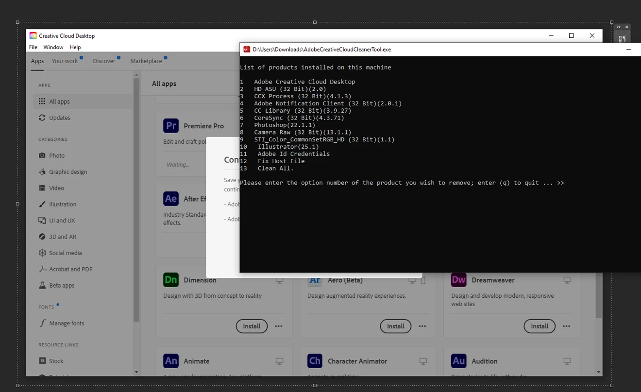Image resolution: width=641 pixels, height=392 pixels.
Task: Select the 3D and AR icon
Action: (42, 237)
